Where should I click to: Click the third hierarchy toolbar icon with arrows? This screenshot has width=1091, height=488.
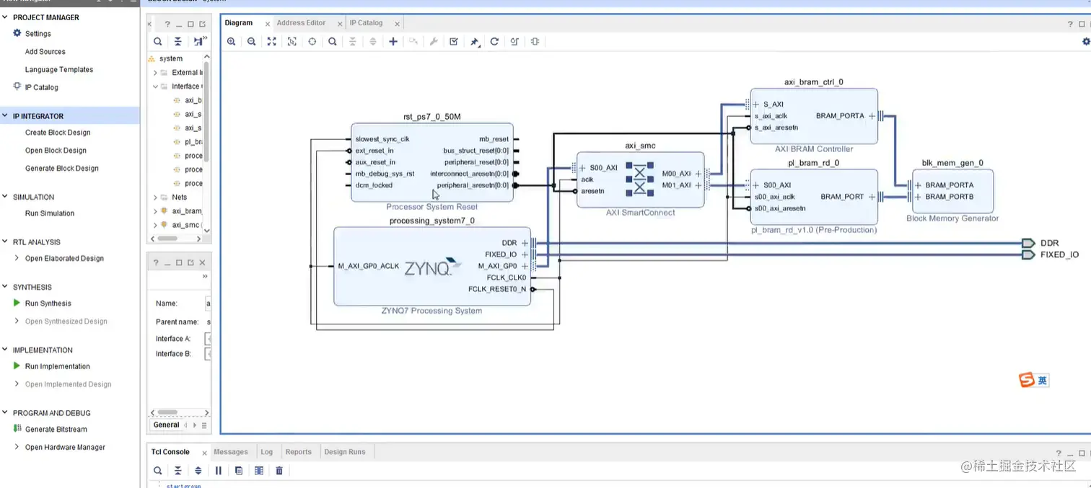tap(198, 42)
